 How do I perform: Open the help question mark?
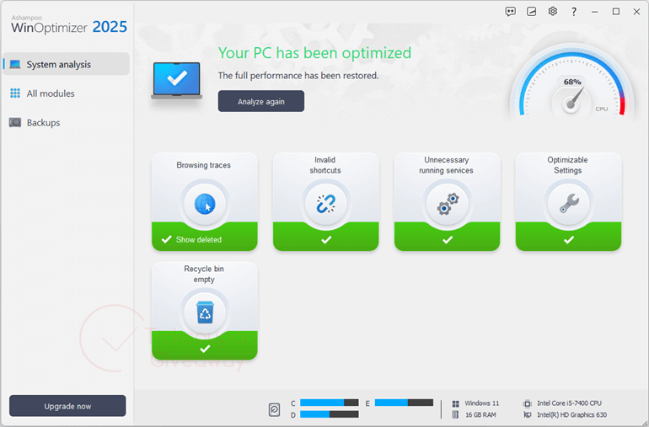click(574, 12)
